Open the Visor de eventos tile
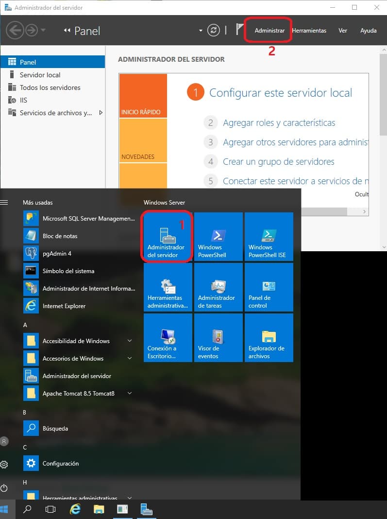Image resolution: width=387 pixels, height=519 pixels. tap(219, 338)
